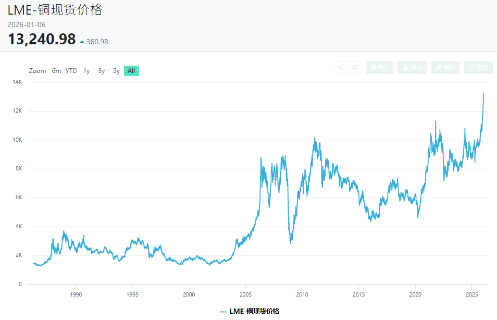Screen dimensions: 497x320
Task: Set chart zoom to 1y
Action: click(86, 71)
